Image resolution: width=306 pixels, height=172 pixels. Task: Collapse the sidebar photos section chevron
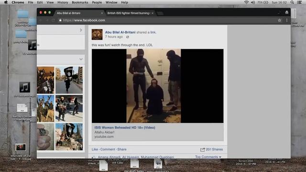pos(81,59)
